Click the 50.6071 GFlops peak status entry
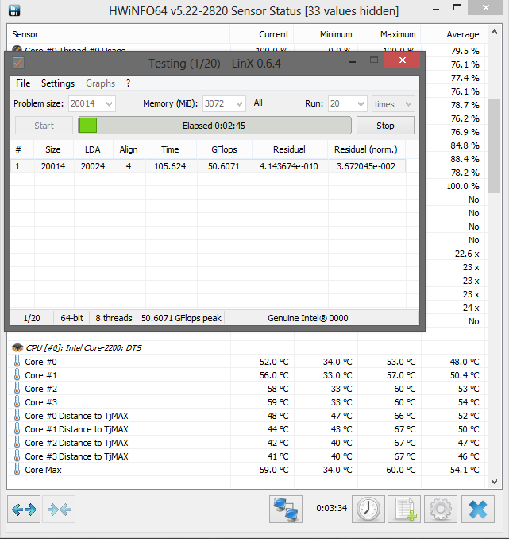The width and height of the screenshot is (509, 539). (181, 318)
